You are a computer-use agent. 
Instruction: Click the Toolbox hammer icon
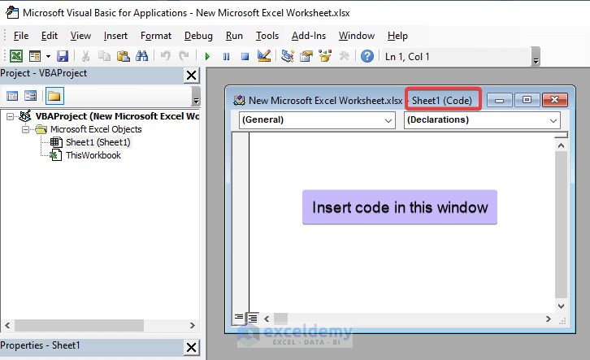coord(344,56)
